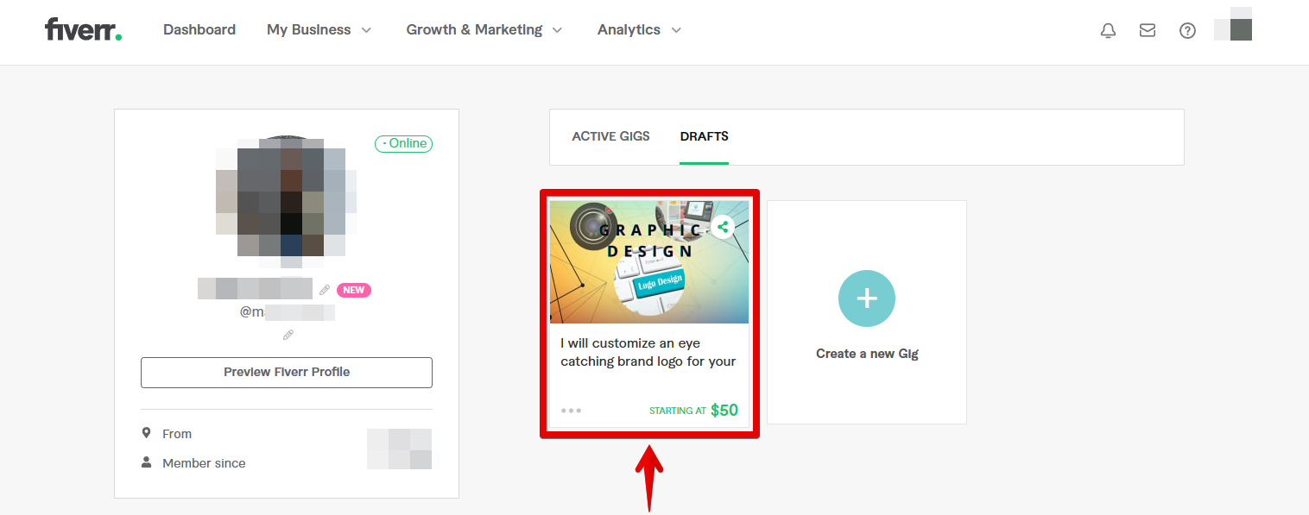Click the help question mark icon

[x=1187, y=30]
